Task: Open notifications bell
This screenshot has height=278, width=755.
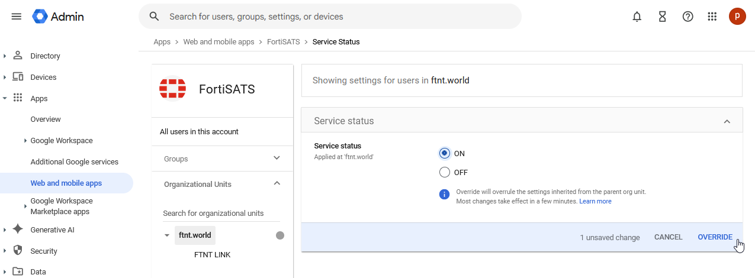Action: (637, 17)
